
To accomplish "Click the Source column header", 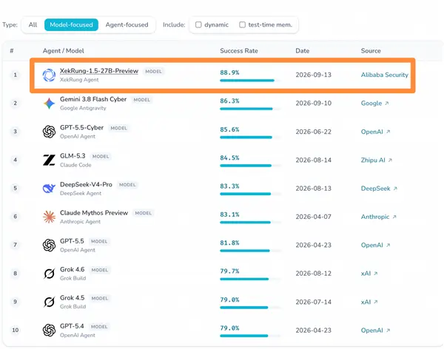I will click(x=371, y=51).
